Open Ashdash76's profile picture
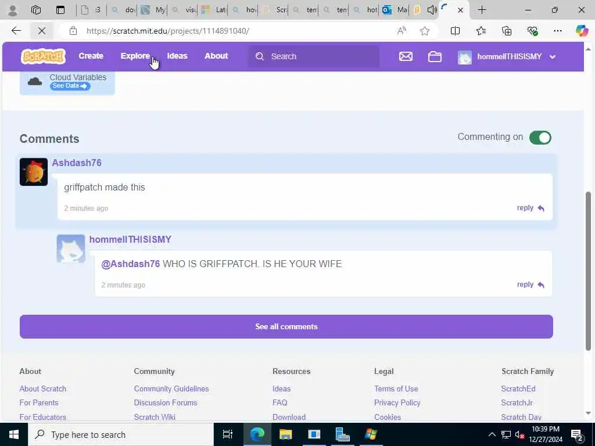This screenshot has width=595, height=446. point(33,172)
